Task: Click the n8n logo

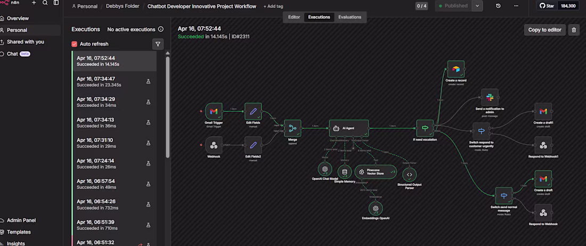Action: [10, 3]
